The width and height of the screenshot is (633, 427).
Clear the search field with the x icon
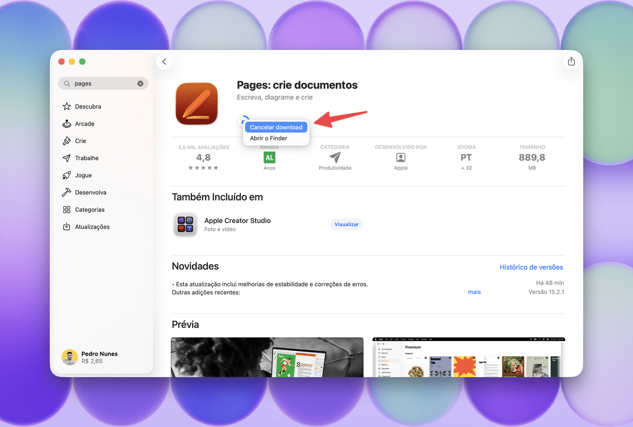click(x=141, y=83)
